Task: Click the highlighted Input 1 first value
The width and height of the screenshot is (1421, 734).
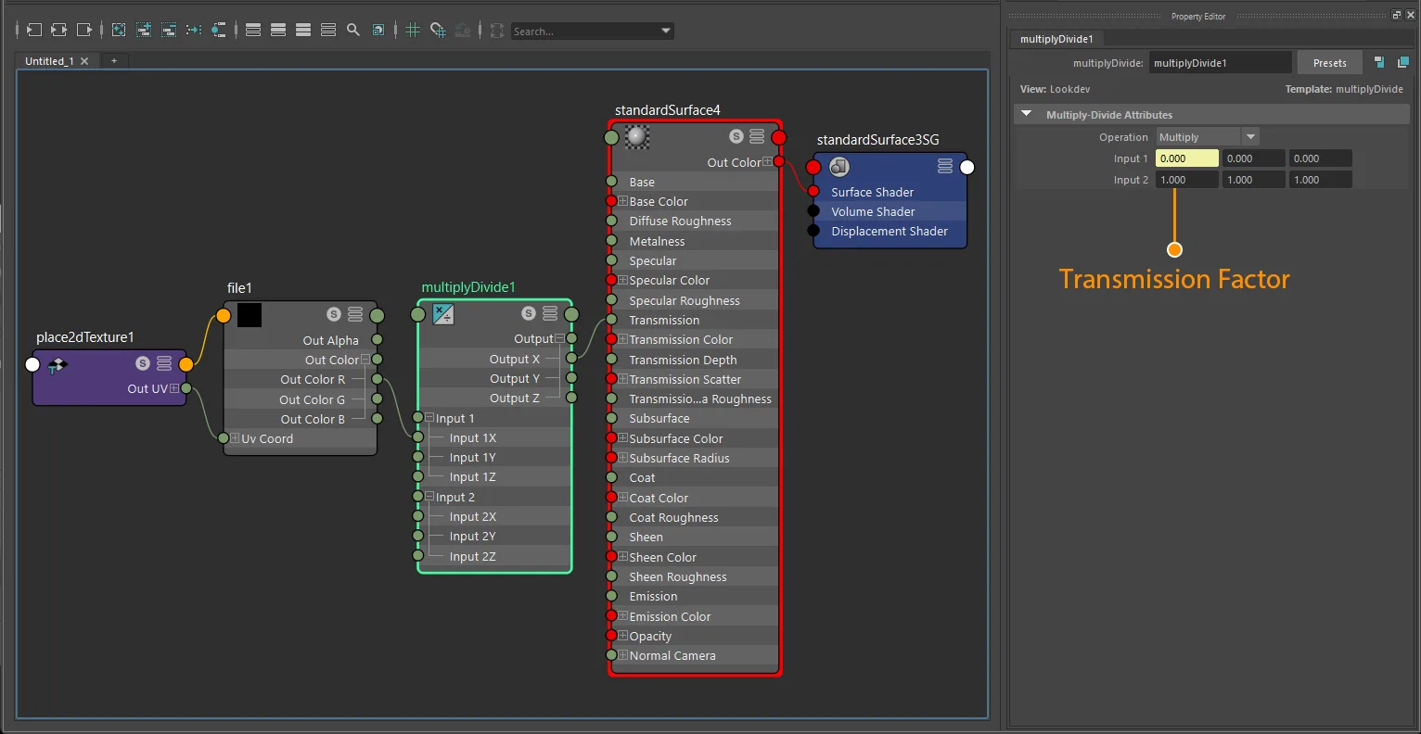Action: click(1187, 158)
